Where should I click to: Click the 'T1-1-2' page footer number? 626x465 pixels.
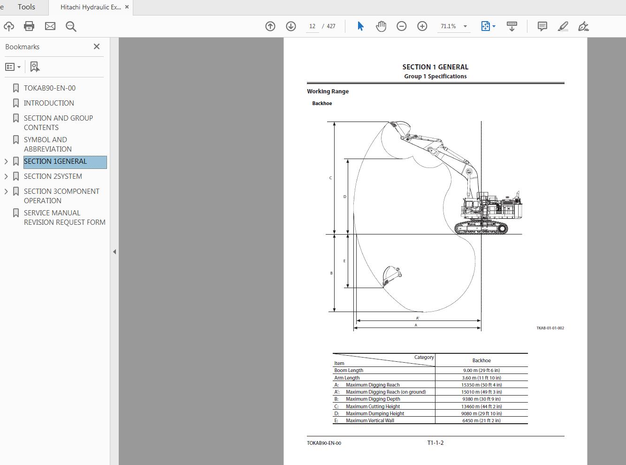click(435, 443)
